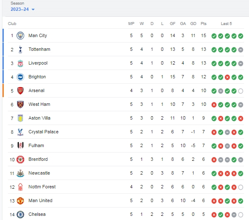The image size is (249, 220).
Task: Click the Liverpool club crest
Action: point(20,63)
